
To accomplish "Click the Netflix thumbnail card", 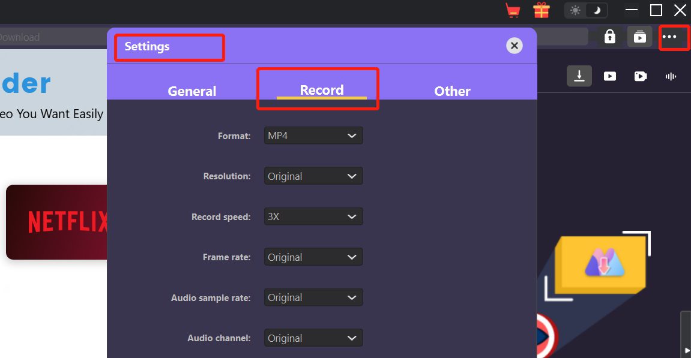I will pos(58,222).
